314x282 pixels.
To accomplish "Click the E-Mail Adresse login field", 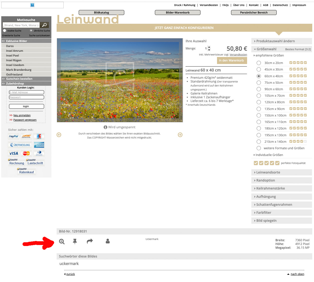I will [27, 92].
